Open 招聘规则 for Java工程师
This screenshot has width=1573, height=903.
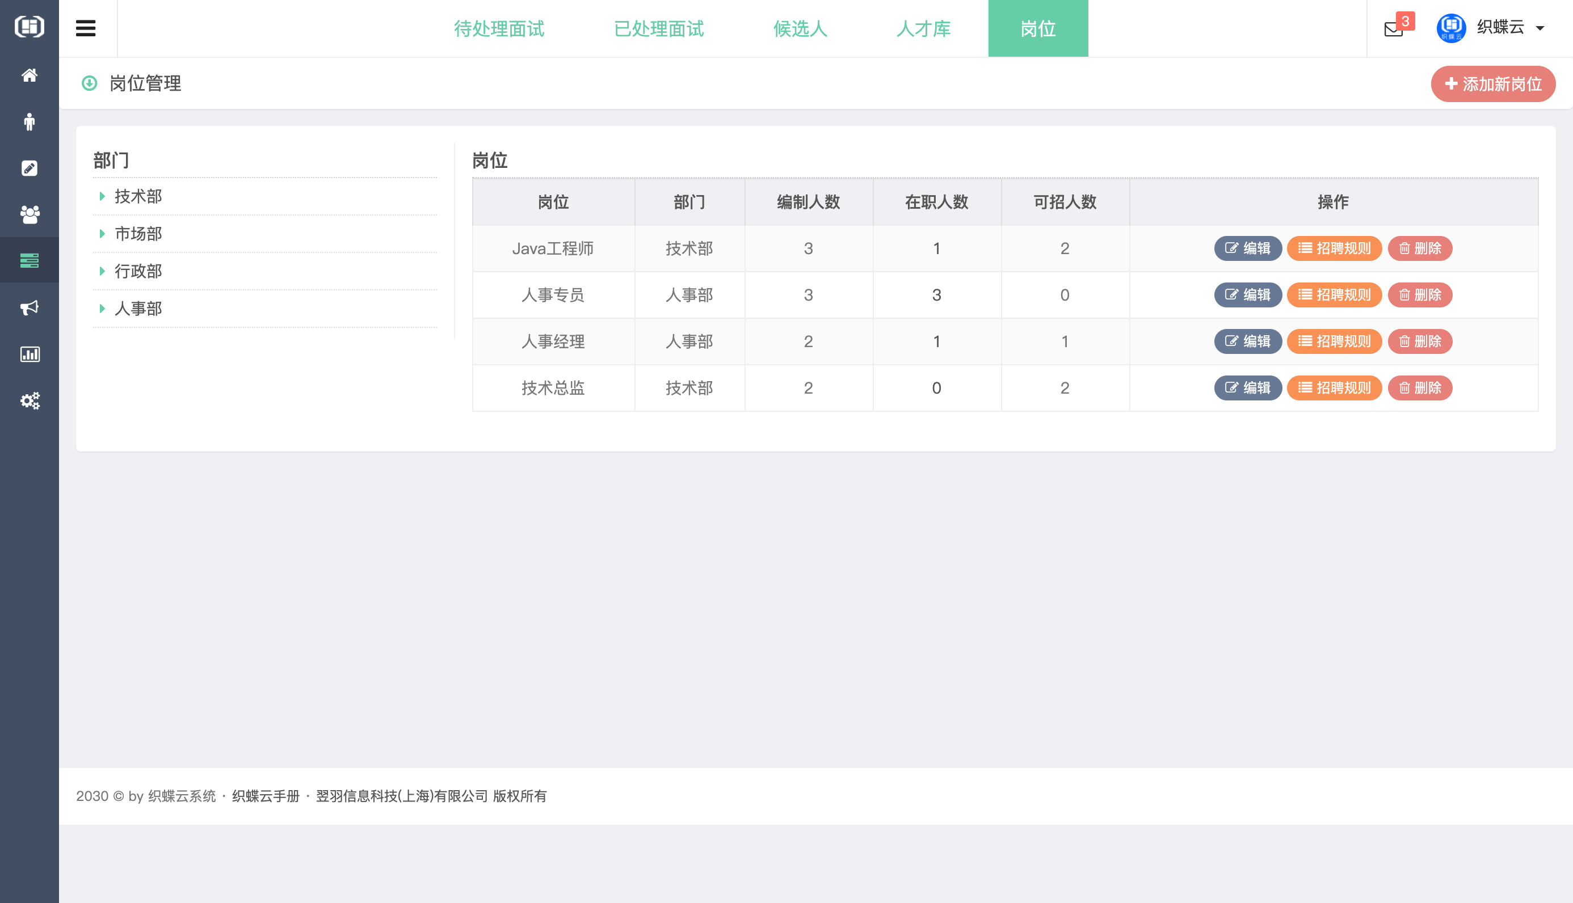(1334, 248)
